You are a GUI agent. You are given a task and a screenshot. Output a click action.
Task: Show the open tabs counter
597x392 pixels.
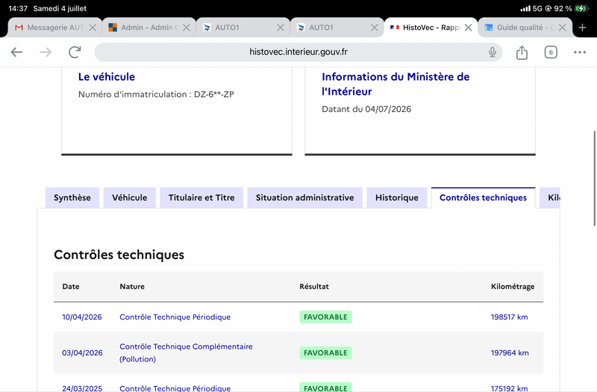click(551, 52)
